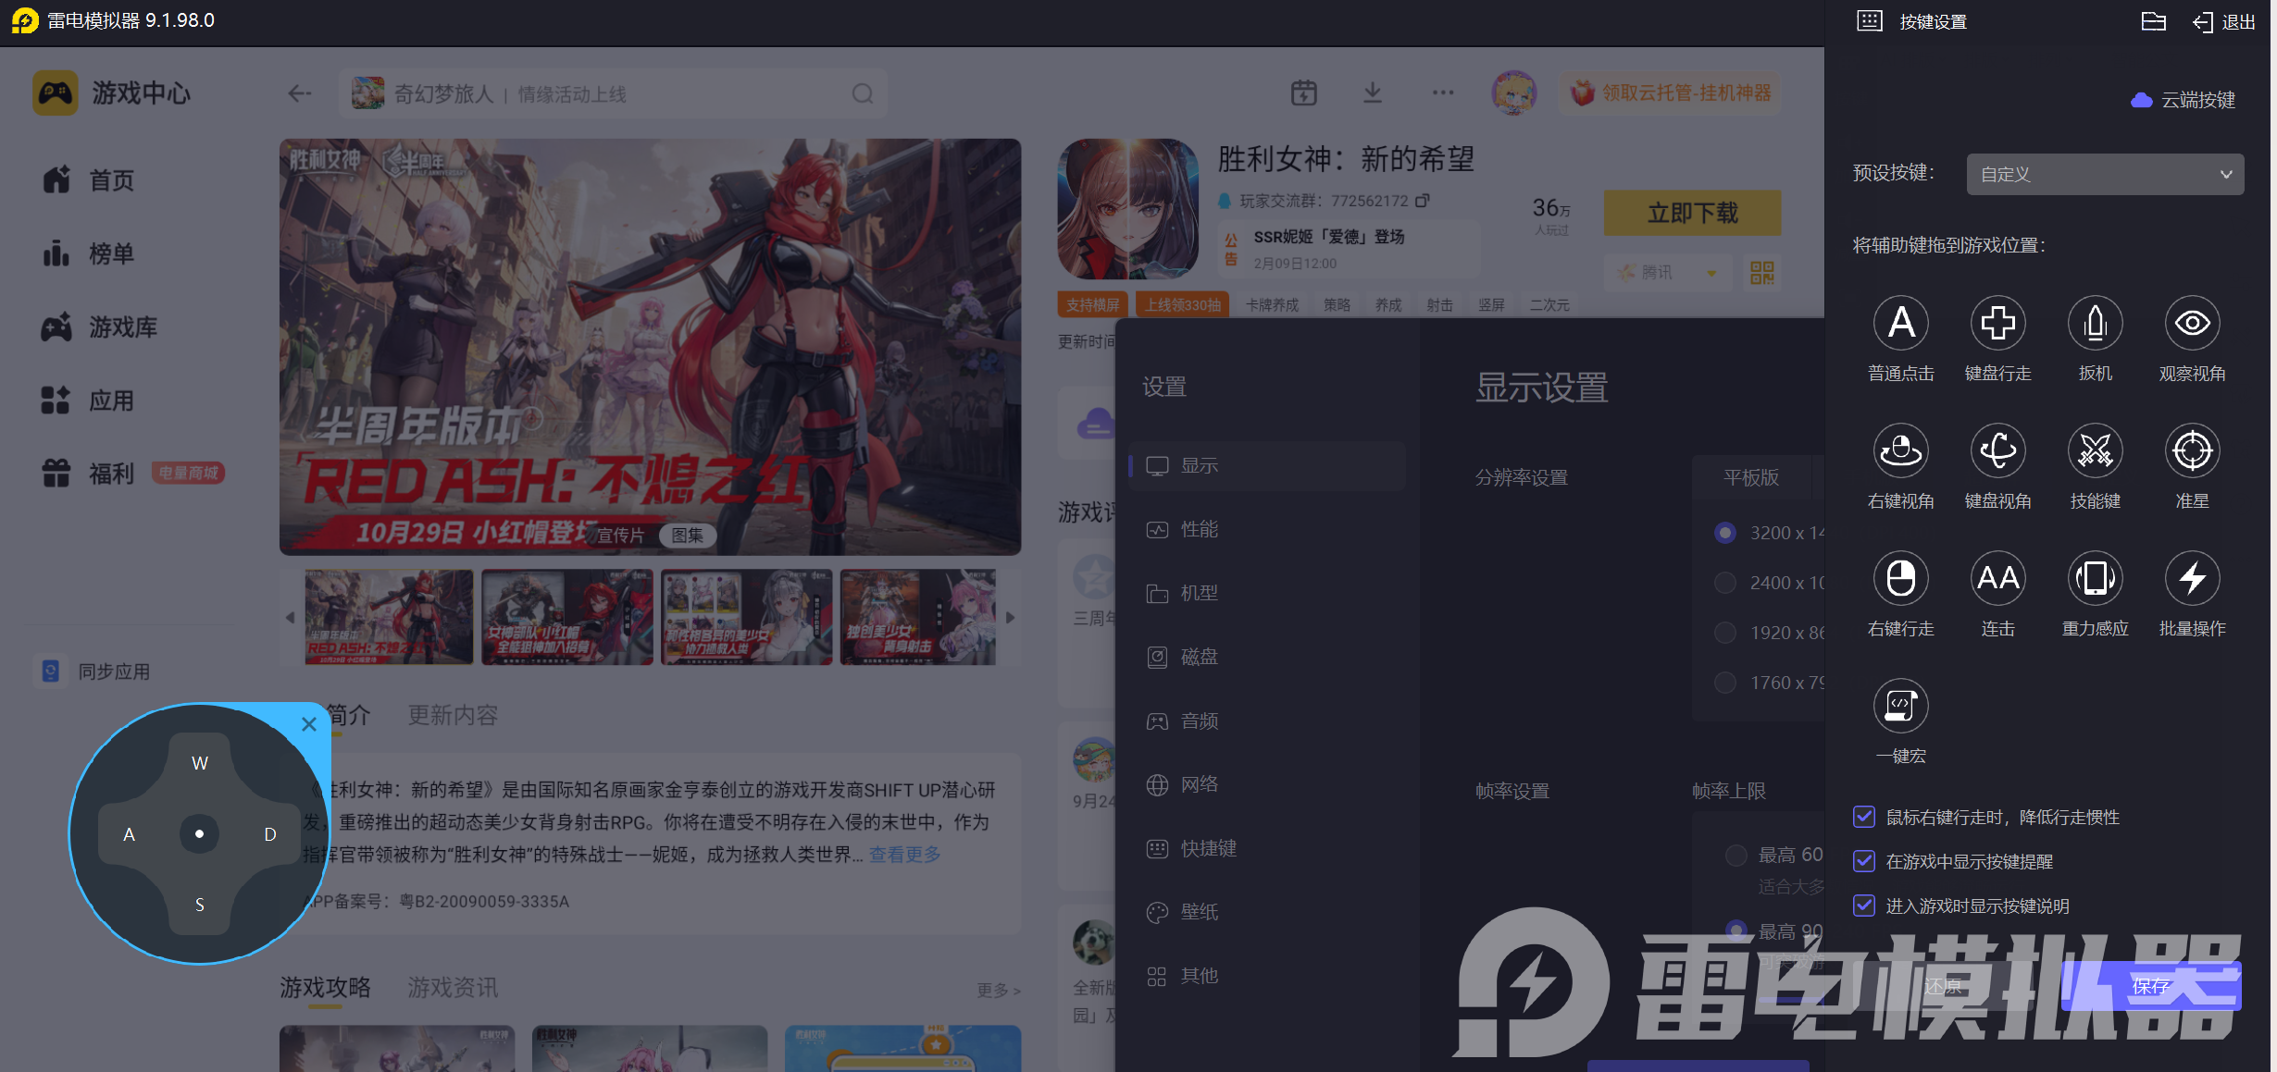Viewport: 2277px width, 1072px height.
Task: Open 性能 in settings menu
Action: pyautogui.click(x=1199, y=529)
